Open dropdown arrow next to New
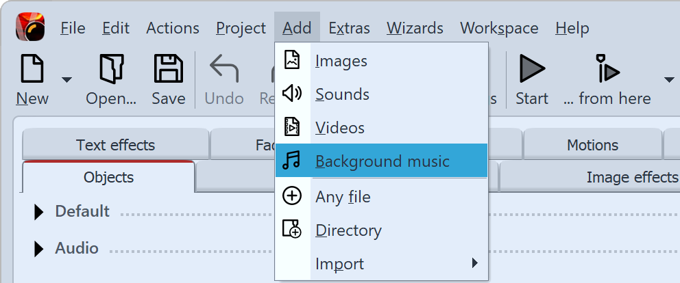680x283 pixels. pyautogui.click(x=66, y=80)
